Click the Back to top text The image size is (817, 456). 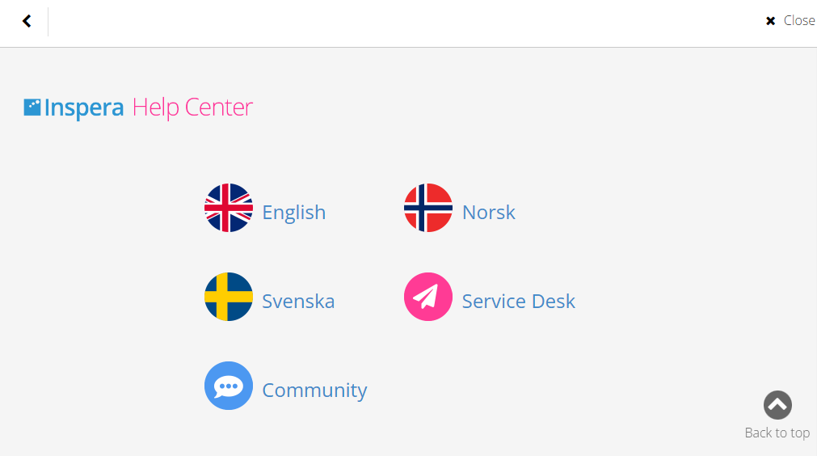click(777, 433)
